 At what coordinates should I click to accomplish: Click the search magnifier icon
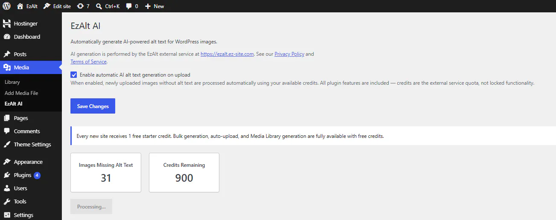(99, 6)
